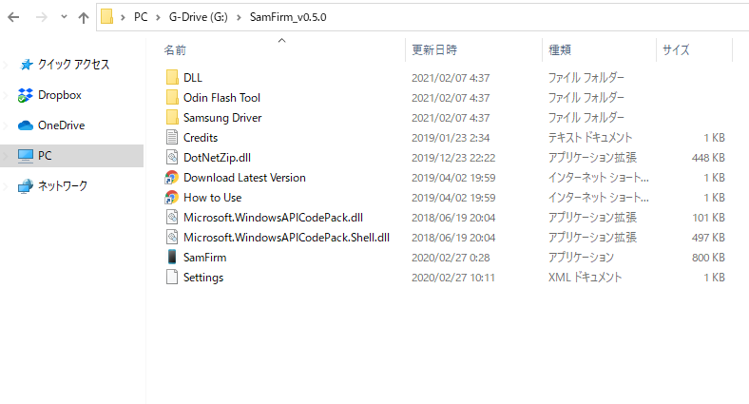Click the Odin Flash Tool folder icon
Image resolution: width=749 pixels, height=404 pixels.
pyautogui.click(x=172, y=97)
